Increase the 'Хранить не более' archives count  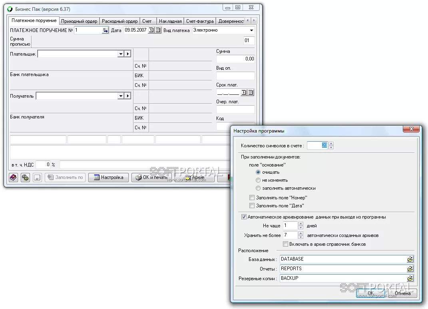coord(301,233)
